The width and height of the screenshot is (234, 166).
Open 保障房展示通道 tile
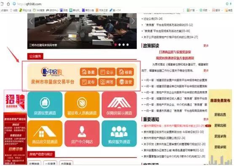tap(119, 105)
